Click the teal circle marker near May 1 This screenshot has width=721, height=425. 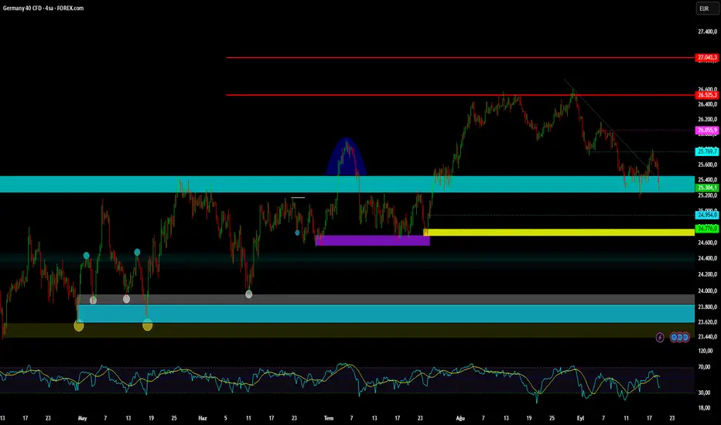(x=86, y=256)
